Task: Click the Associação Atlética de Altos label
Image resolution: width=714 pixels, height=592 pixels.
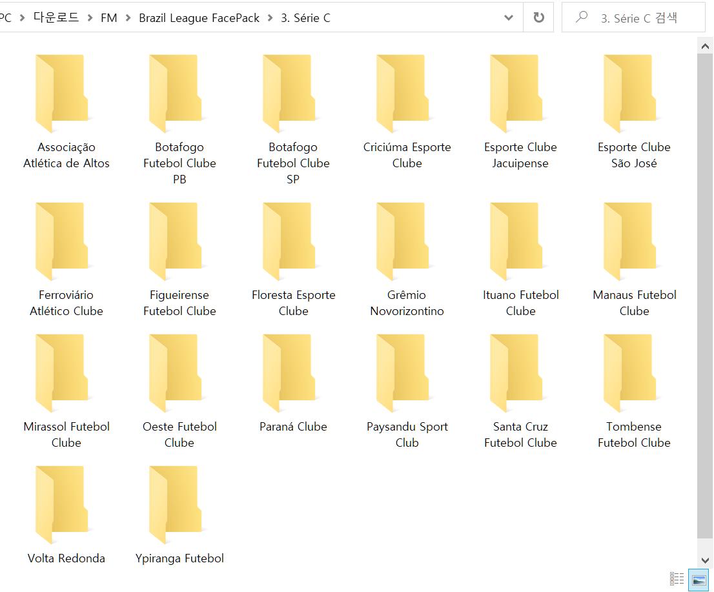Action: [66, 155]
